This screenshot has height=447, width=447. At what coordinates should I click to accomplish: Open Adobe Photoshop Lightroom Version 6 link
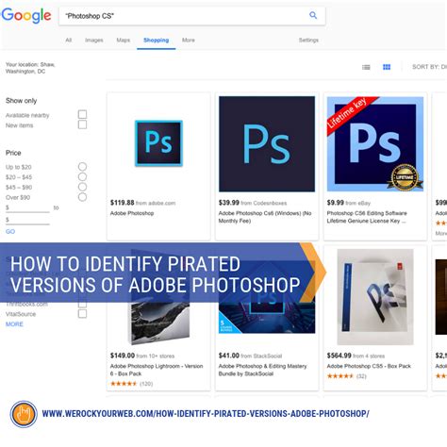[157, 370]
